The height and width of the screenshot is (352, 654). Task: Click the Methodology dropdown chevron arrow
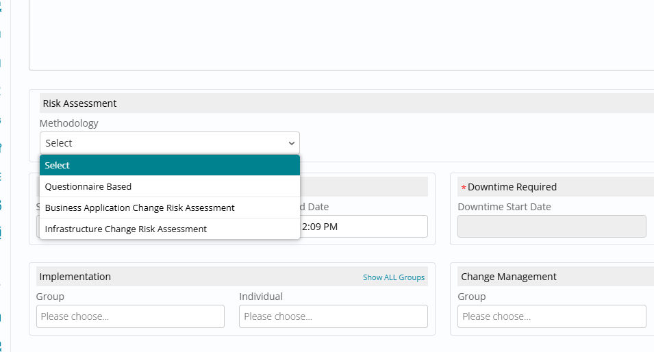pos(291,143)
